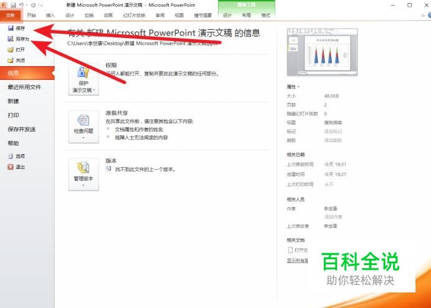Click the undo arrow in the title bar
Image resolution: width=431 pixels, height=308 pixels.
click(21, 5)
